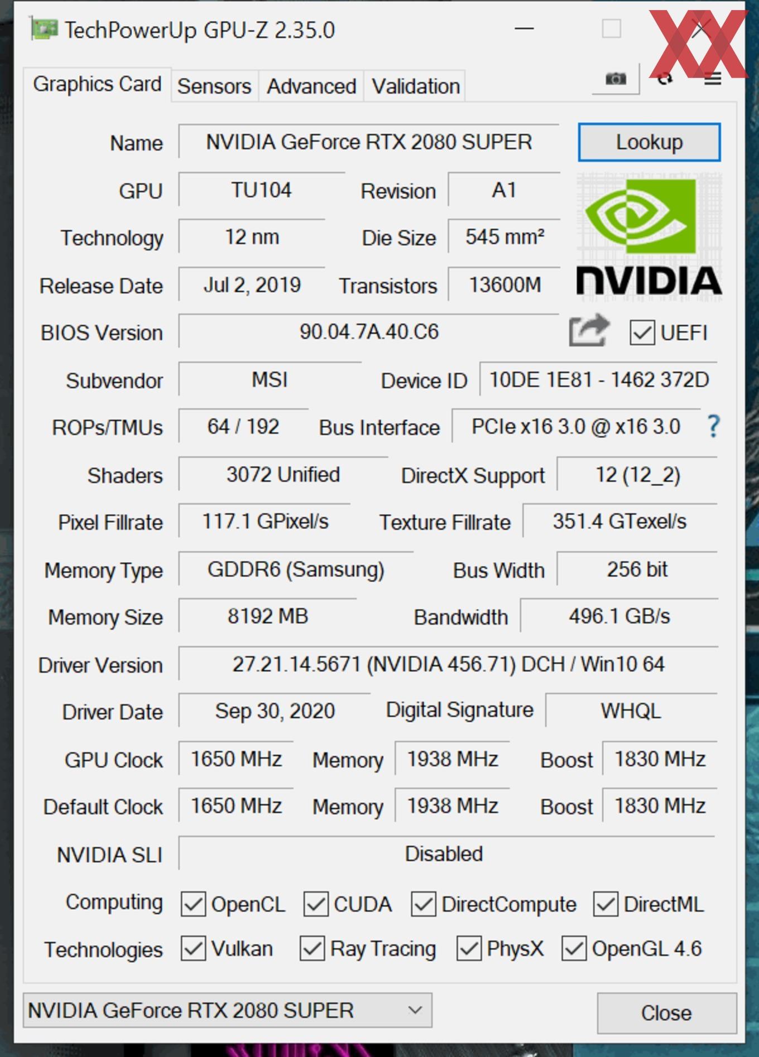Click the Release Date value Jul 2, 2019
Screen dimensions: 759x1057
252,285
